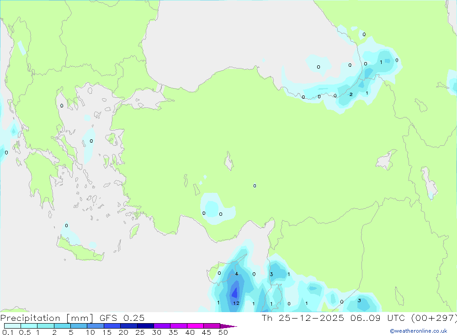Click the 40–45 mm magenta legend swatch
The width and height of the screenshot is (457, 335).
click(x=195, y=326)
